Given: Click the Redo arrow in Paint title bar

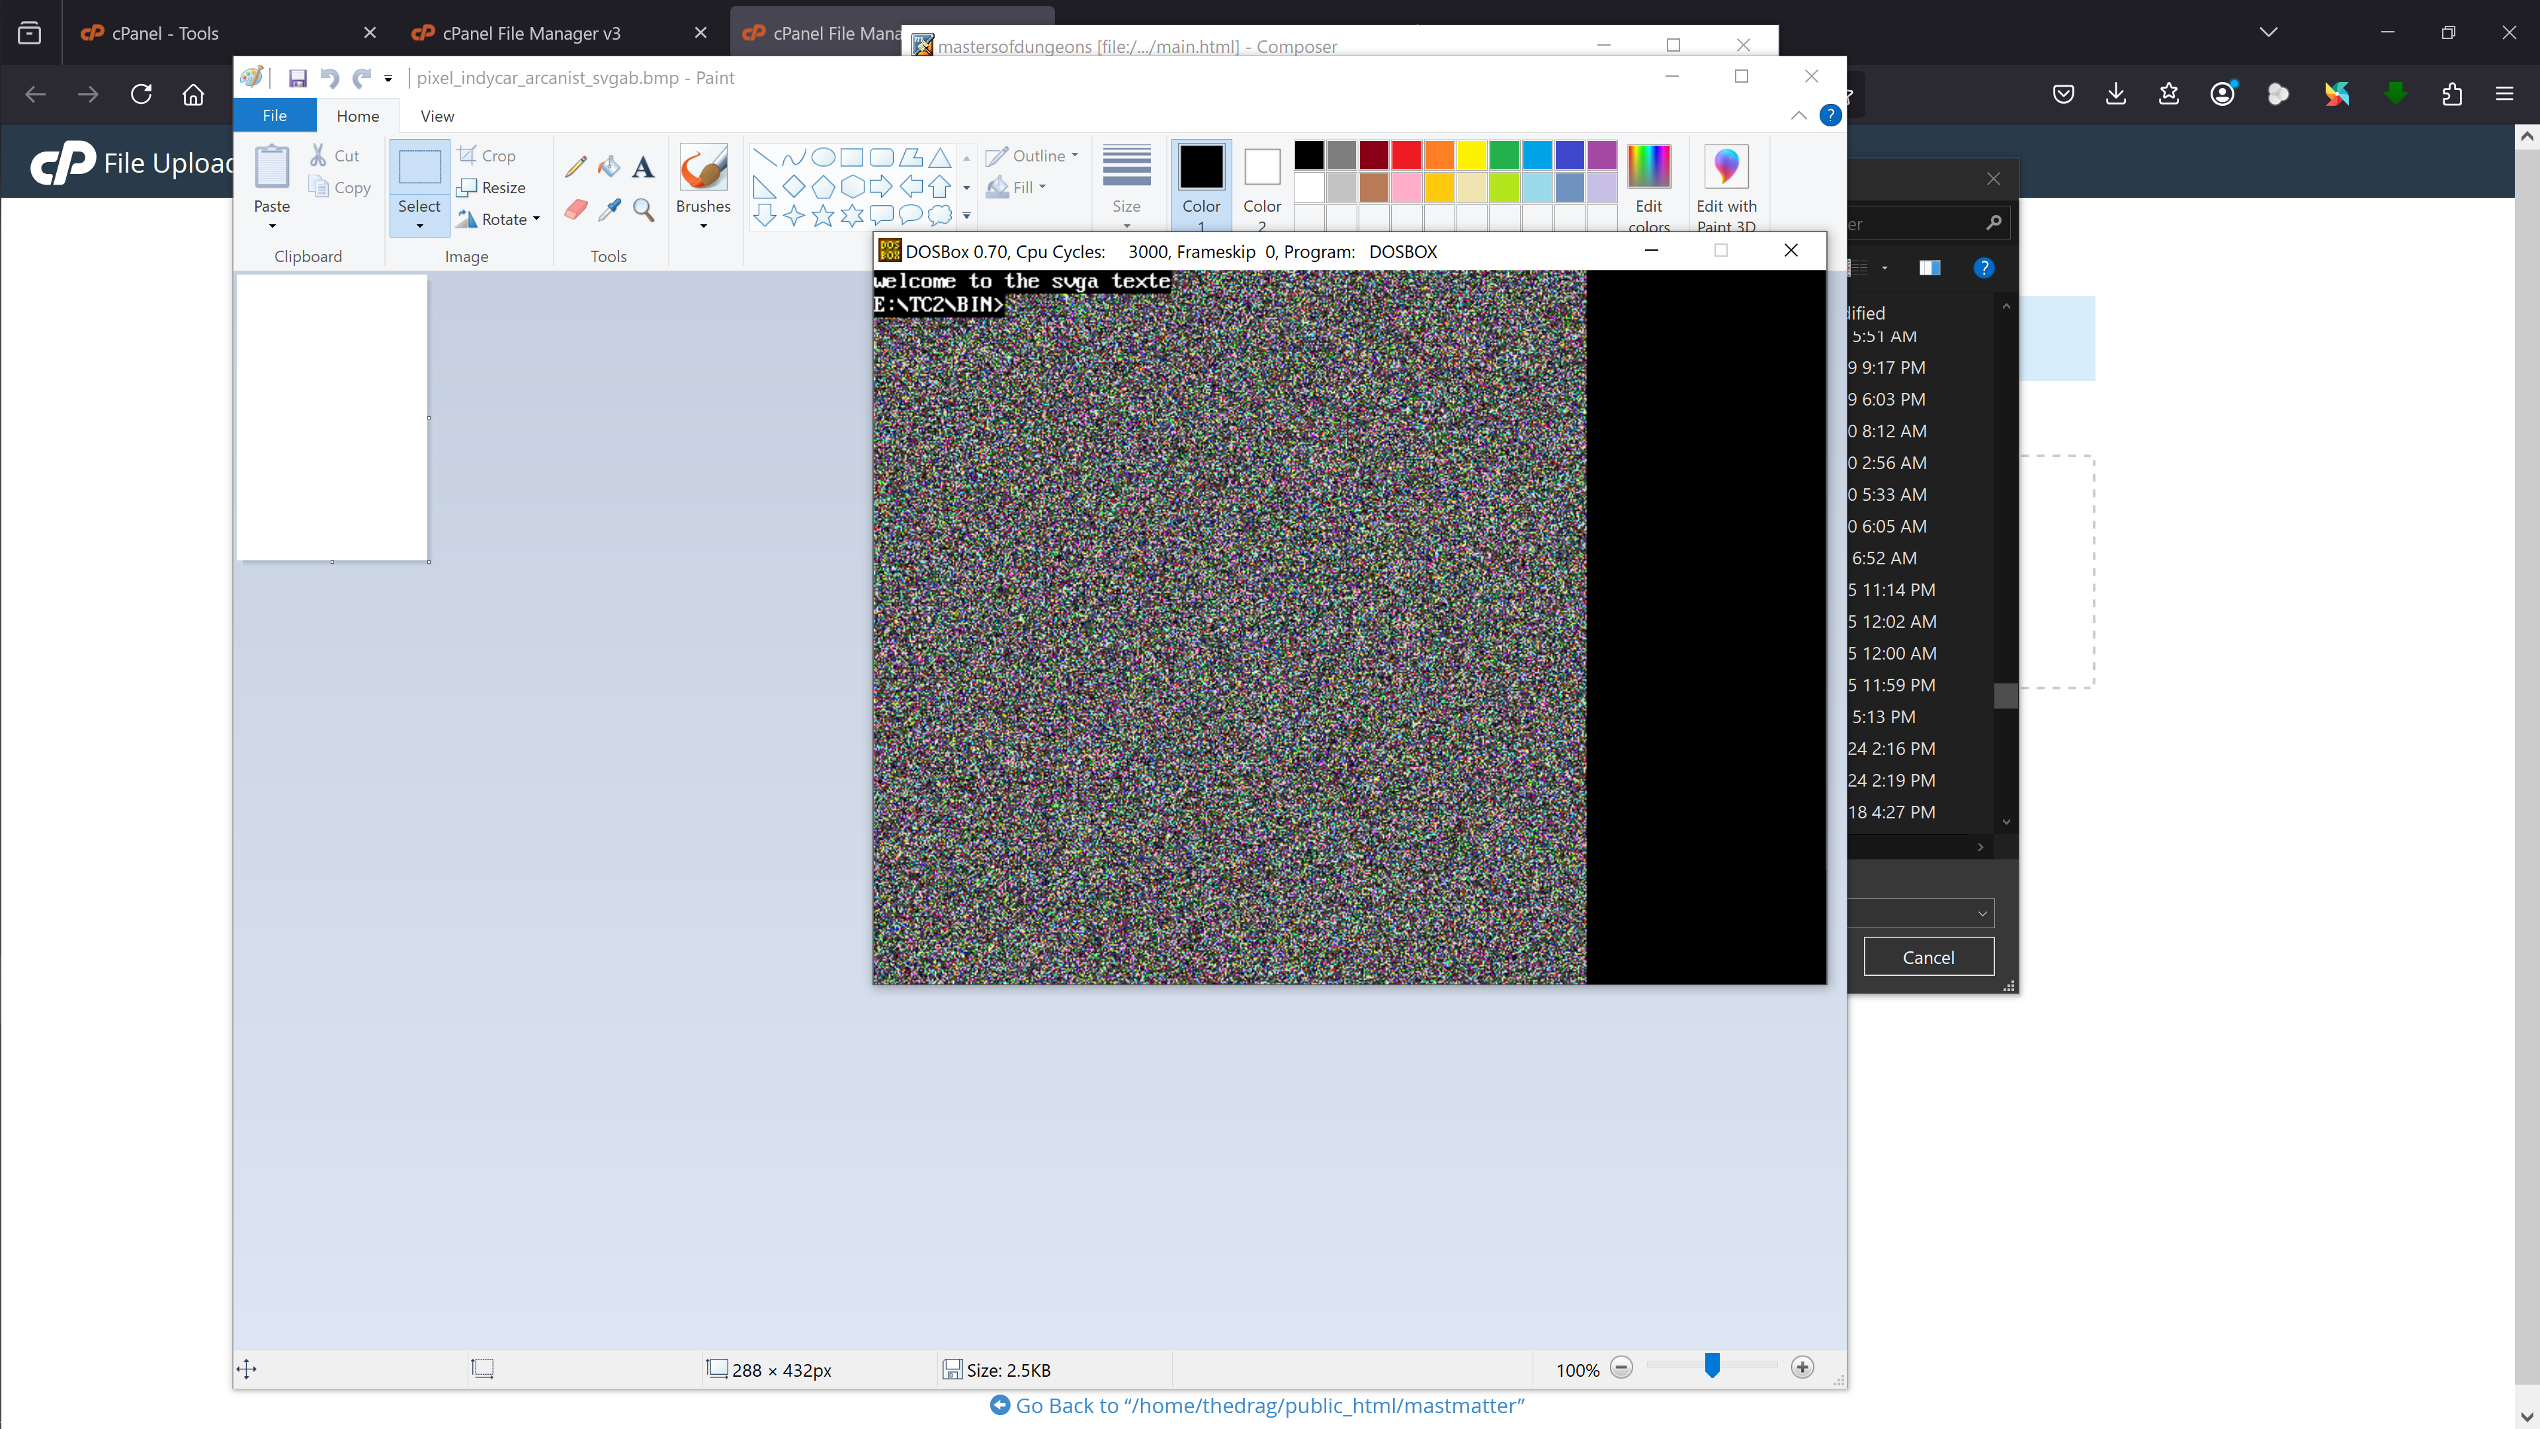Looking at the screenshot, I should (x=362, y=78).
